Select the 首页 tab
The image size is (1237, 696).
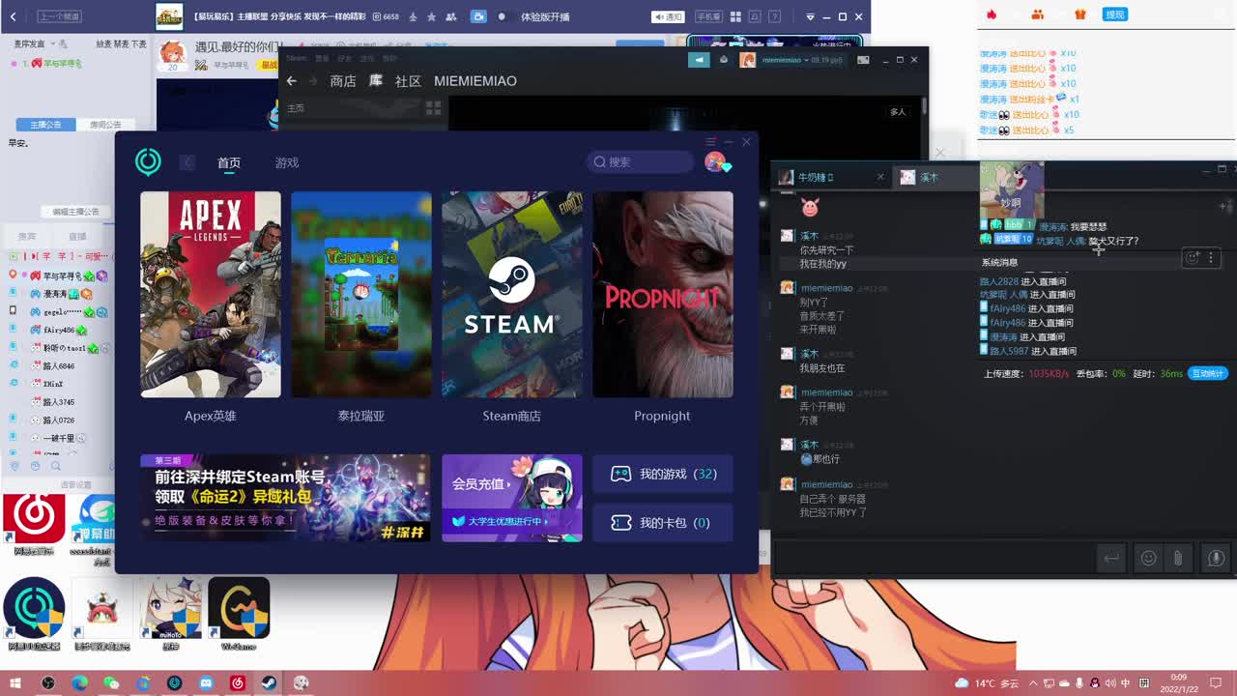point(229,162)
